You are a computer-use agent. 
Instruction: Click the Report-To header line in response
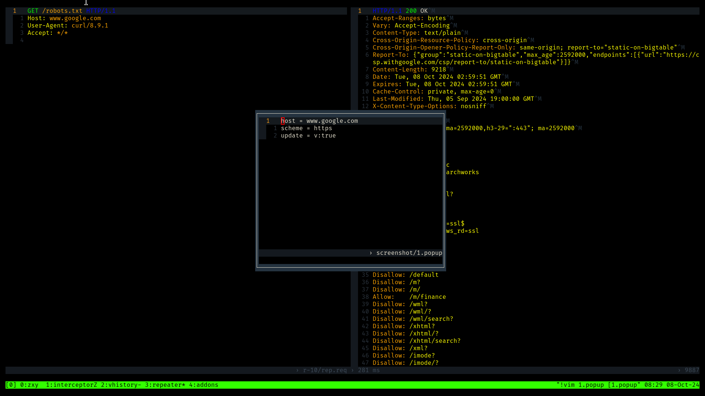[390, 55]
